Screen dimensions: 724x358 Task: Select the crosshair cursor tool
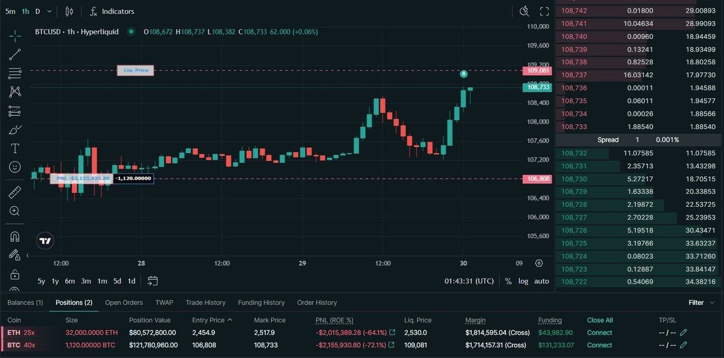(x=14, y=36)
